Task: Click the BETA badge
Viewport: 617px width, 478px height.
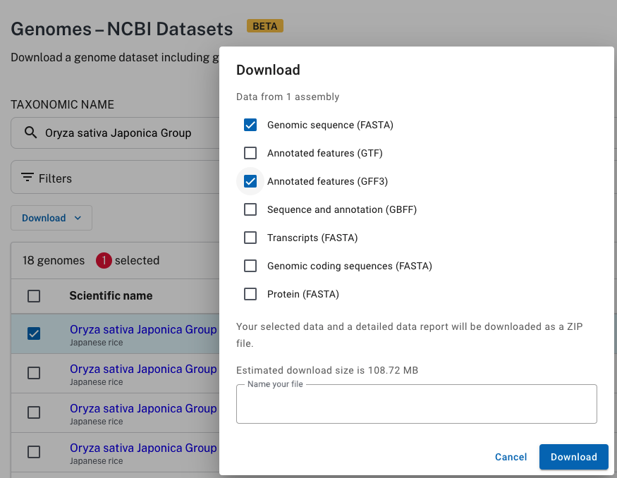Action: [265, 26]
